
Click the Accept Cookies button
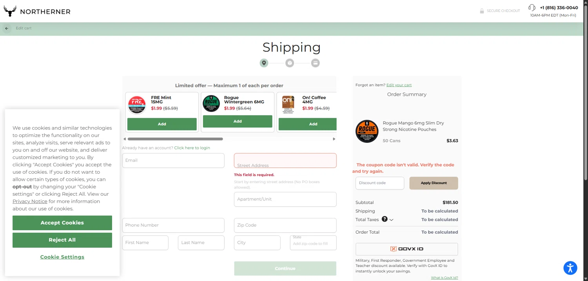pos(62,223)
